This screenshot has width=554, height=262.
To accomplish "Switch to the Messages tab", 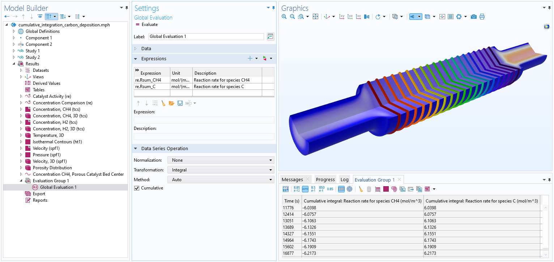I will tap(292, 180).
